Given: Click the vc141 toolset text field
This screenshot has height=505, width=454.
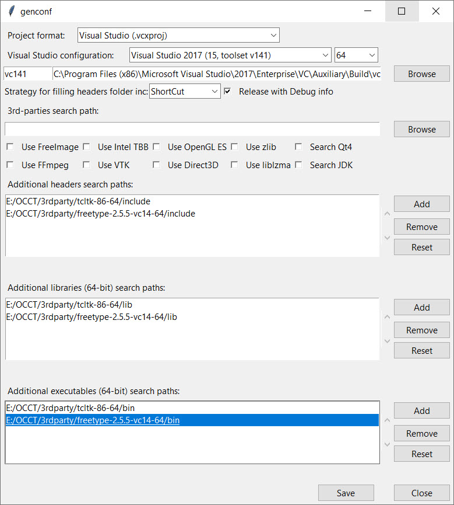Looking at the screenshot, I should (x=27, y=74).
